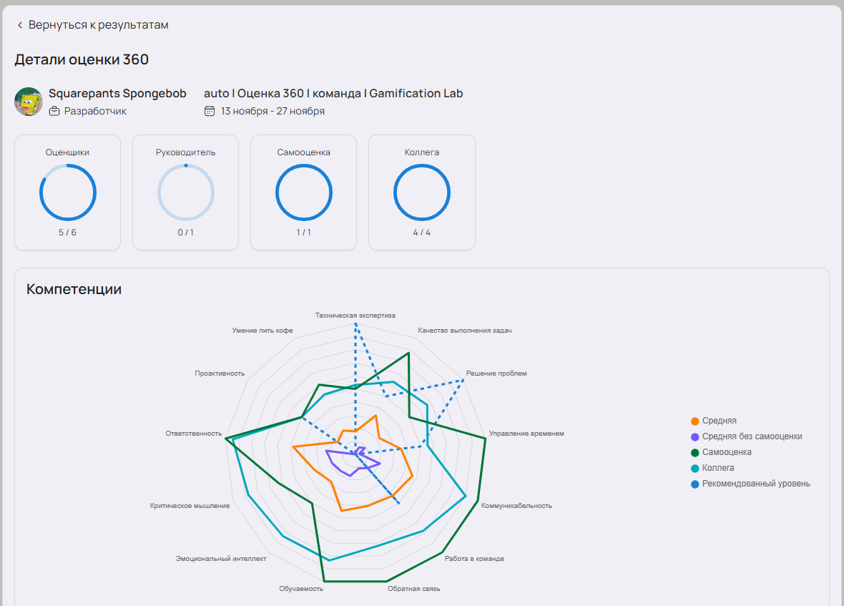Click the Squarepants Spongebob name
The height and width of the screenshot is (606, 844).
(117, 94)
